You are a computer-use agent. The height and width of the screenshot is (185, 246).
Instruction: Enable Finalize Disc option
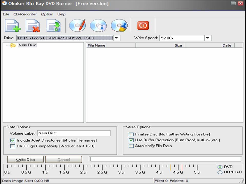(x=131, y=134)
